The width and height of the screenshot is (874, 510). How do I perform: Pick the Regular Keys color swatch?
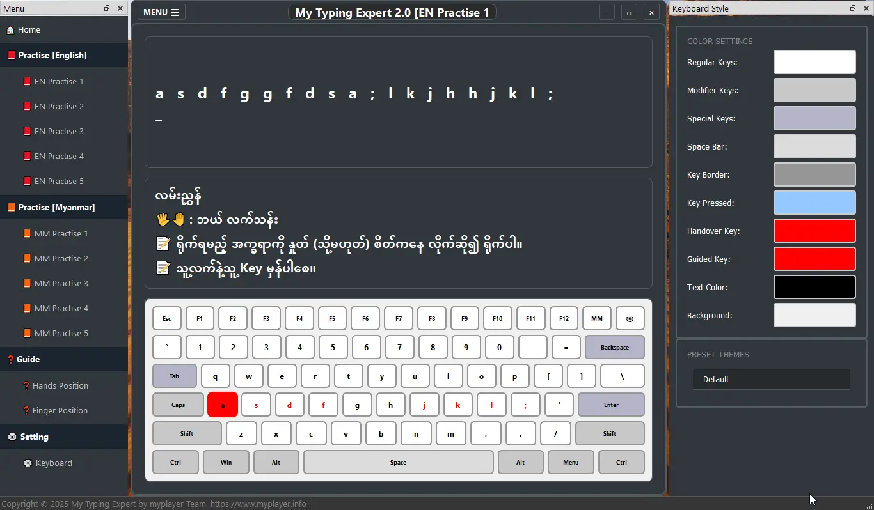click(x=814, y=62)
